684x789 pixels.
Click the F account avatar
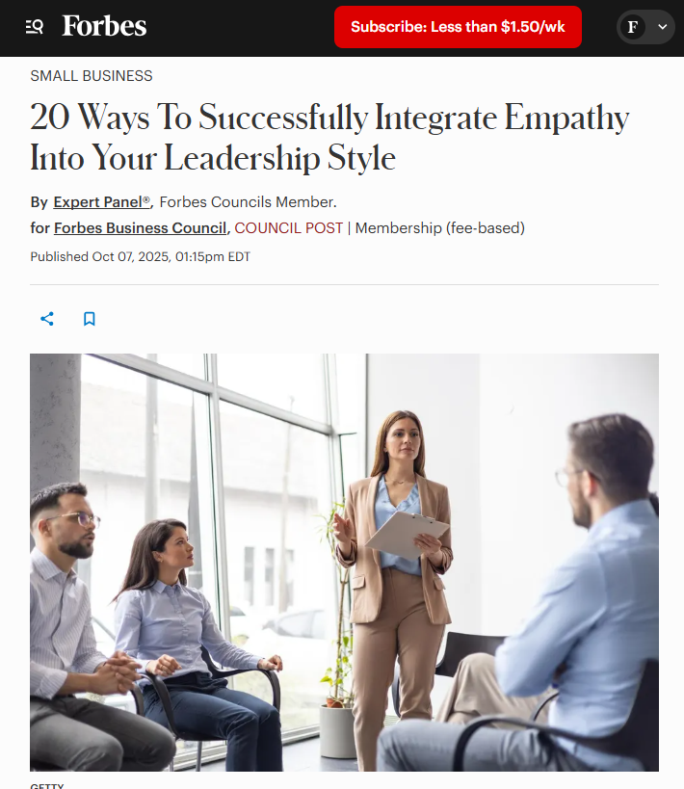633,27
